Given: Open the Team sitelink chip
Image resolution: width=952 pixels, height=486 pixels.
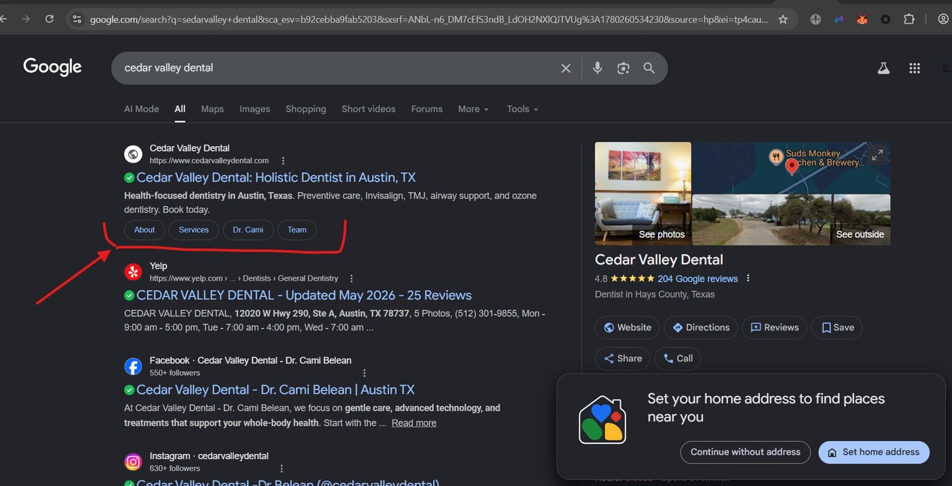Looking at the screenshot, I should [297, 230].
